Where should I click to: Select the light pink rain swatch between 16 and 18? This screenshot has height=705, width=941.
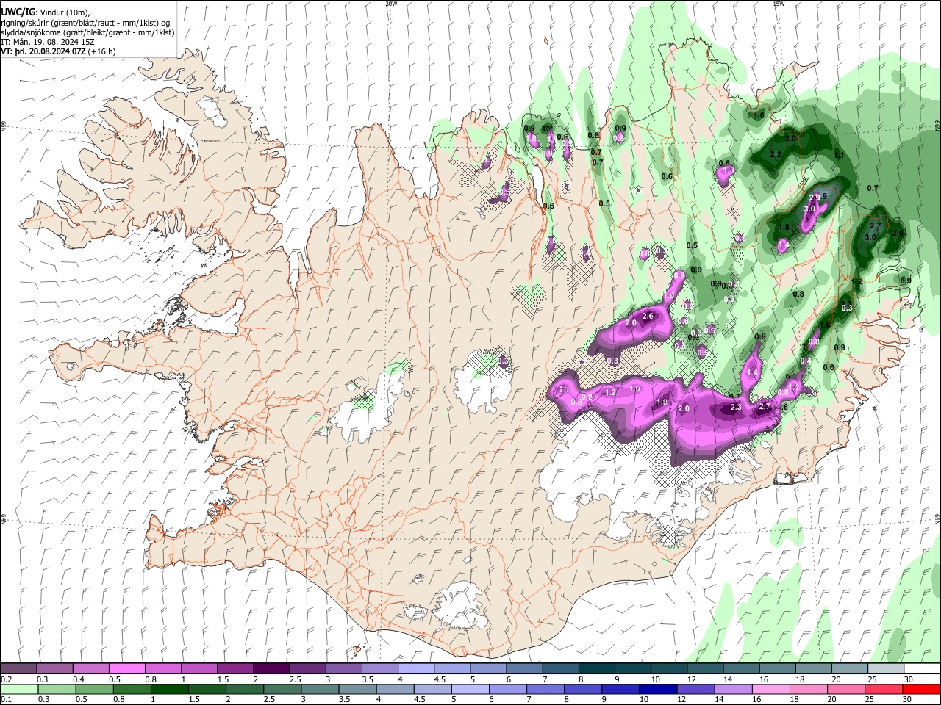pos(771,689)
